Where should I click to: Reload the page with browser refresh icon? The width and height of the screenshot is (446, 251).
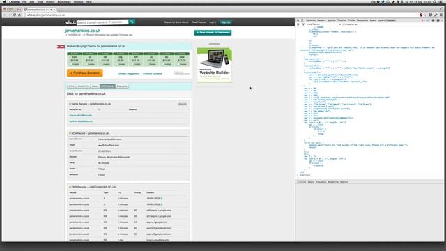pos(15,15)
